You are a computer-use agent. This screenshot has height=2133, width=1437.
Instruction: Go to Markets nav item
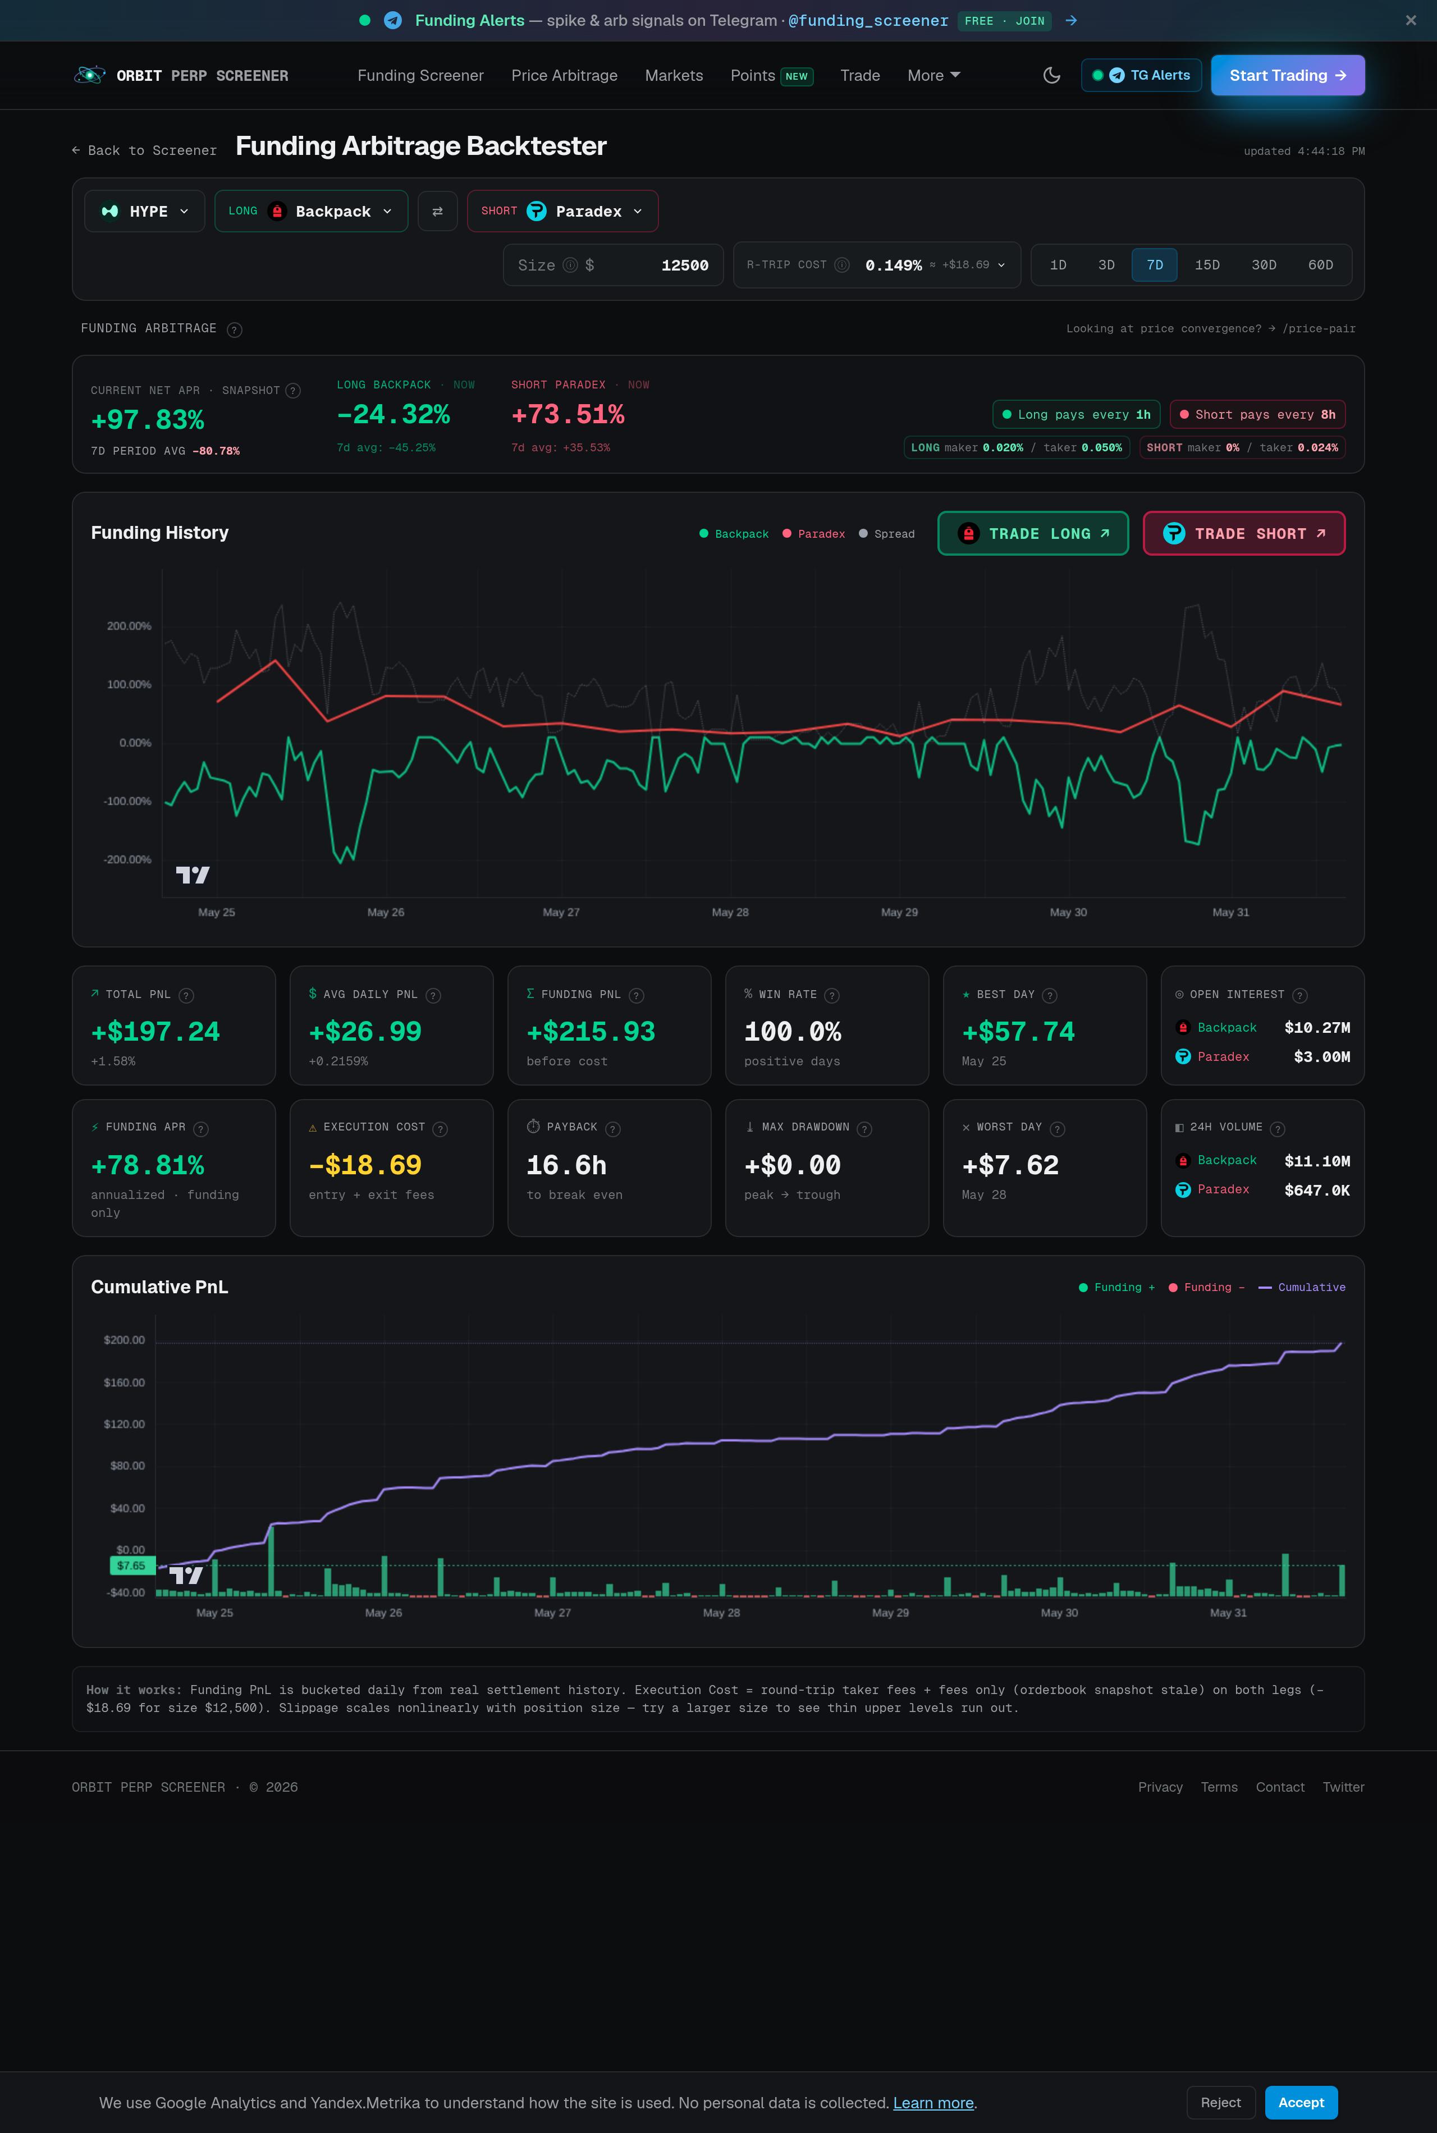[674, 75]
